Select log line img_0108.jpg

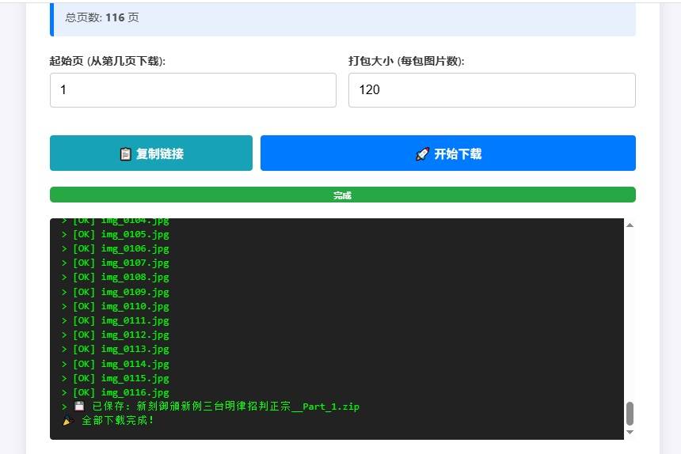pyautogui.click(x=116, y=278)
